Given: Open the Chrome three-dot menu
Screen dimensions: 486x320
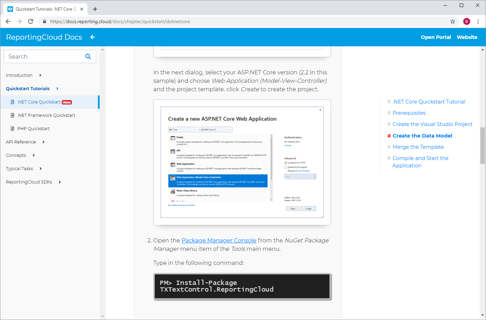Looking at the screenshot, I should point(478,21).
